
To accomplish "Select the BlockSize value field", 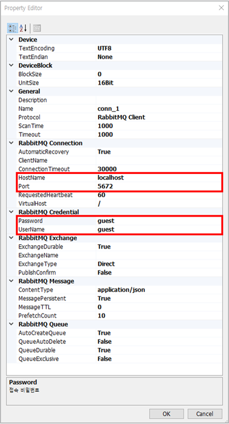I will 159,74.
